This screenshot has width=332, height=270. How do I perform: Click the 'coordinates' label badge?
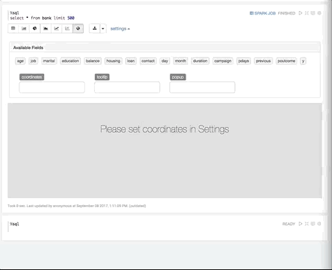click(32, 77)
